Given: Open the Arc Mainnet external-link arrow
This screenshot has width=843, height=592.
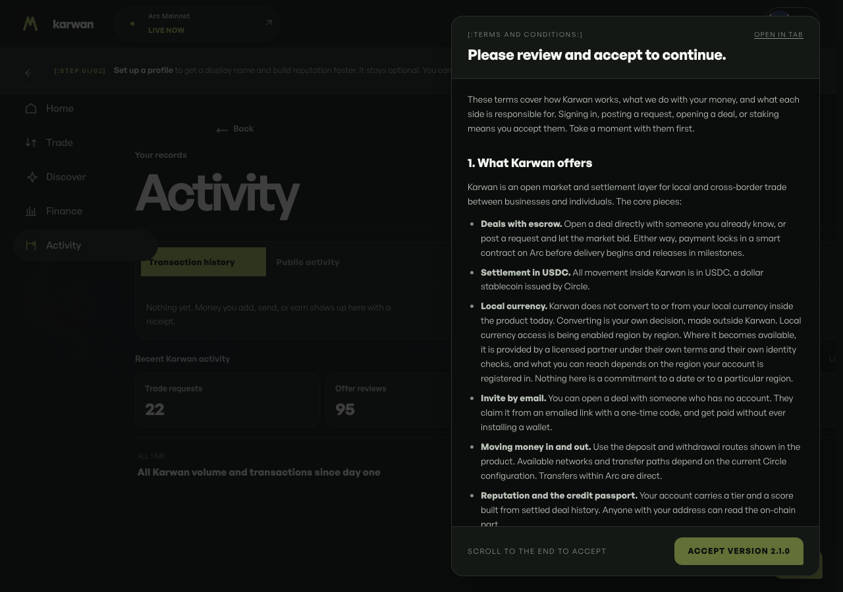Looking at the screenshot, I should (269, 22).
